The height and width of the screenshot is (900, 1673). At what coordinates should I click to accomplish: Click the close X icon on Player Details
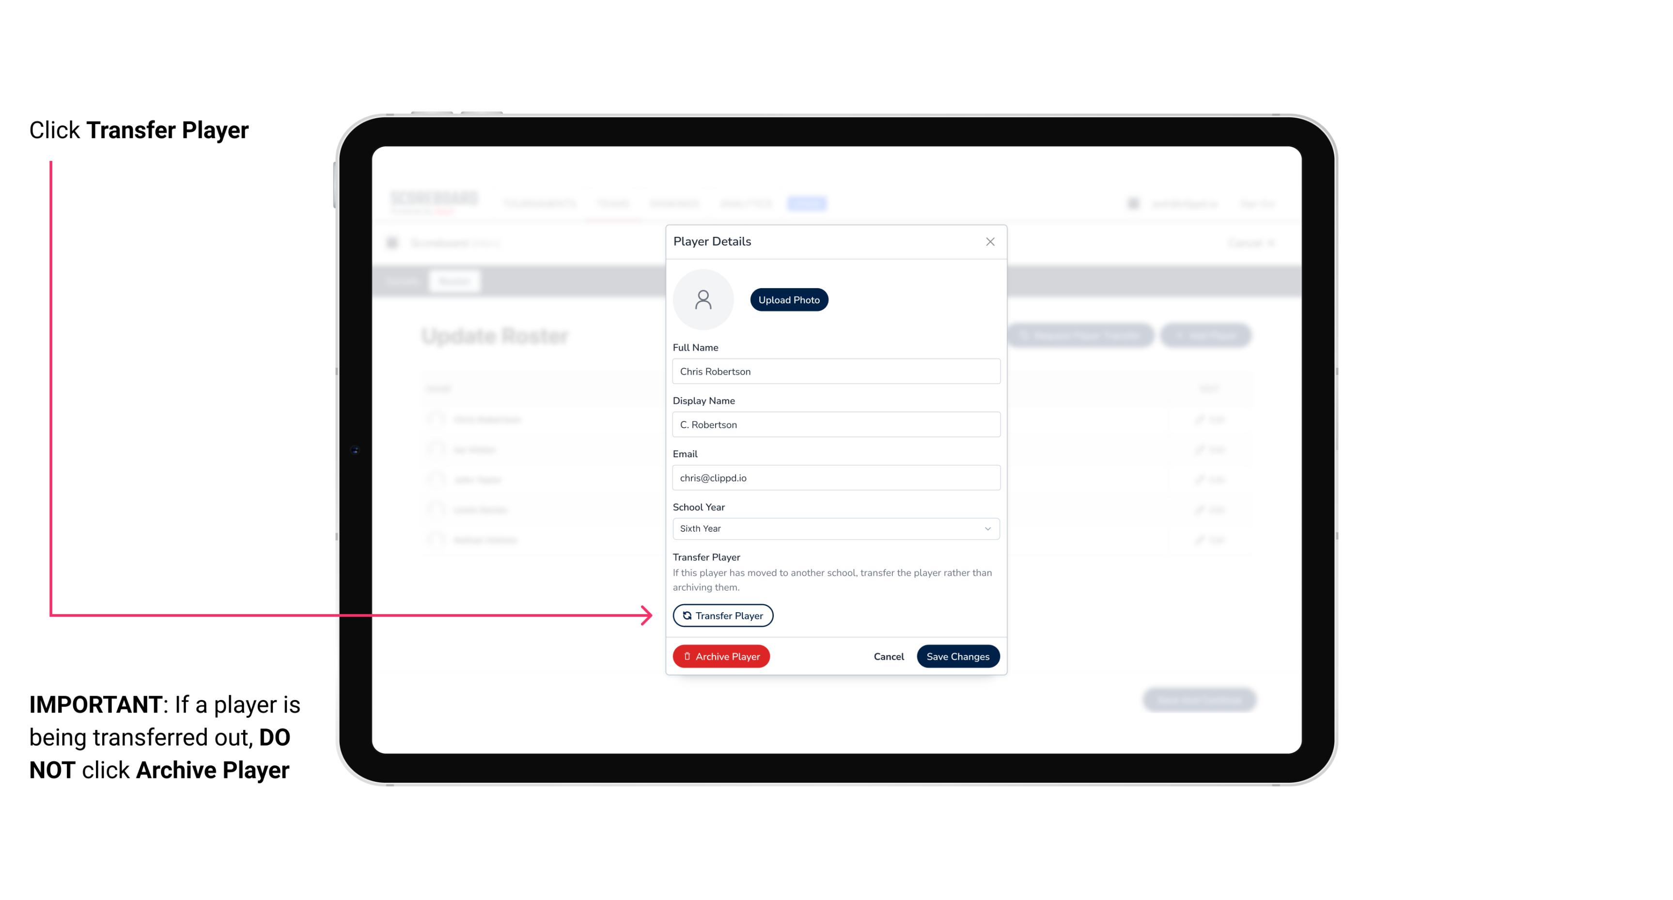coord(990,242)
